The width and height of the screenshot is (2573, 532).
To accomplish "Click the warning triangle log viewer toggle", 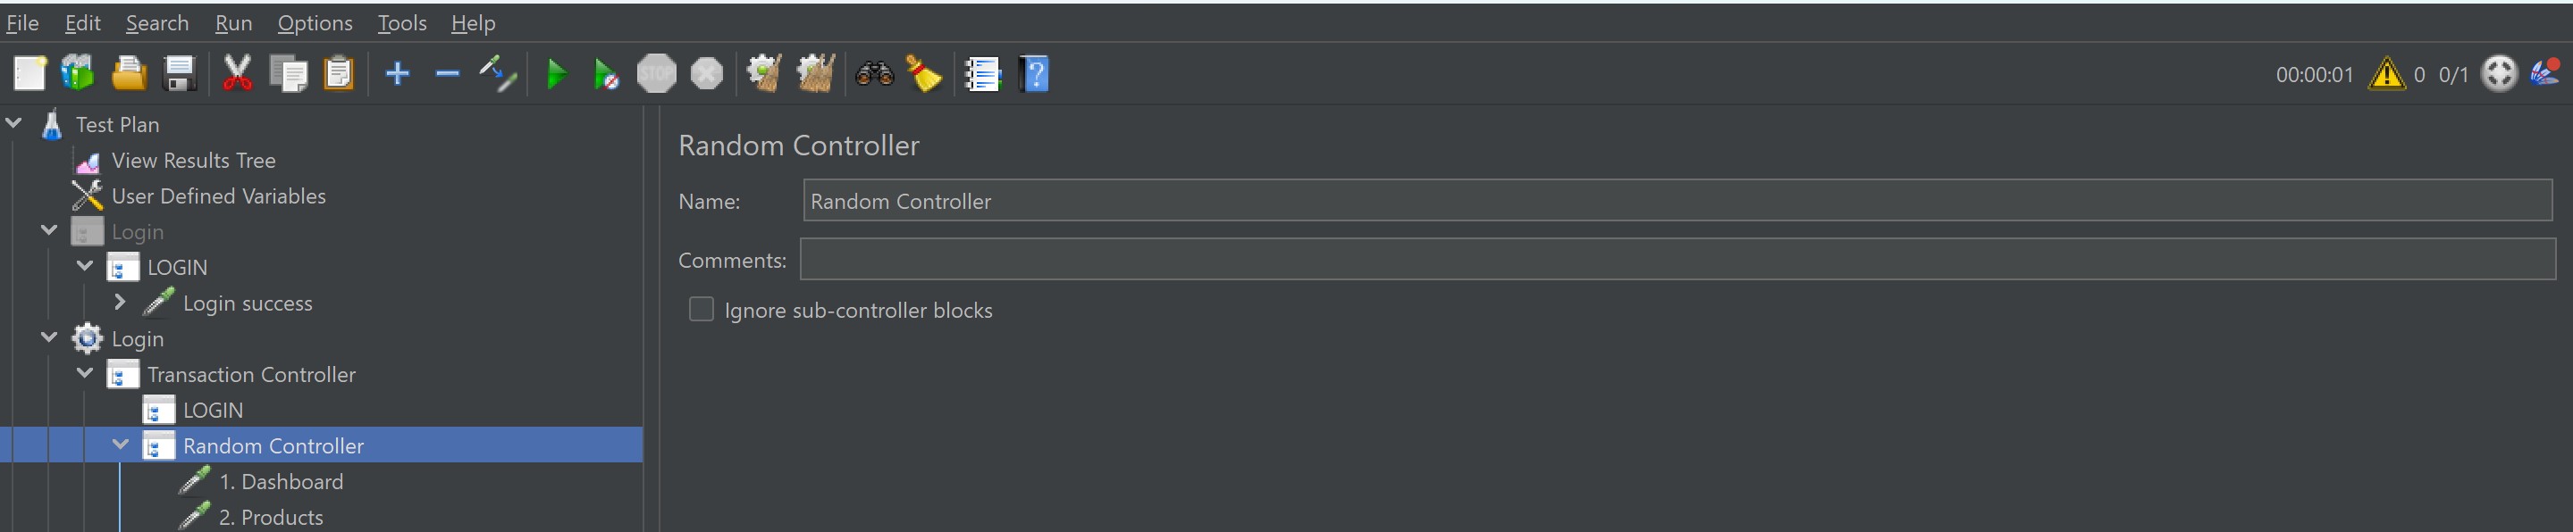I will 2386,74.
